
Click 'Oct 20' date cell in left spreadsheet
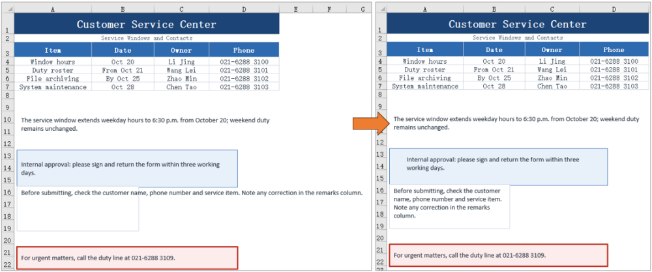pos(123,61)
